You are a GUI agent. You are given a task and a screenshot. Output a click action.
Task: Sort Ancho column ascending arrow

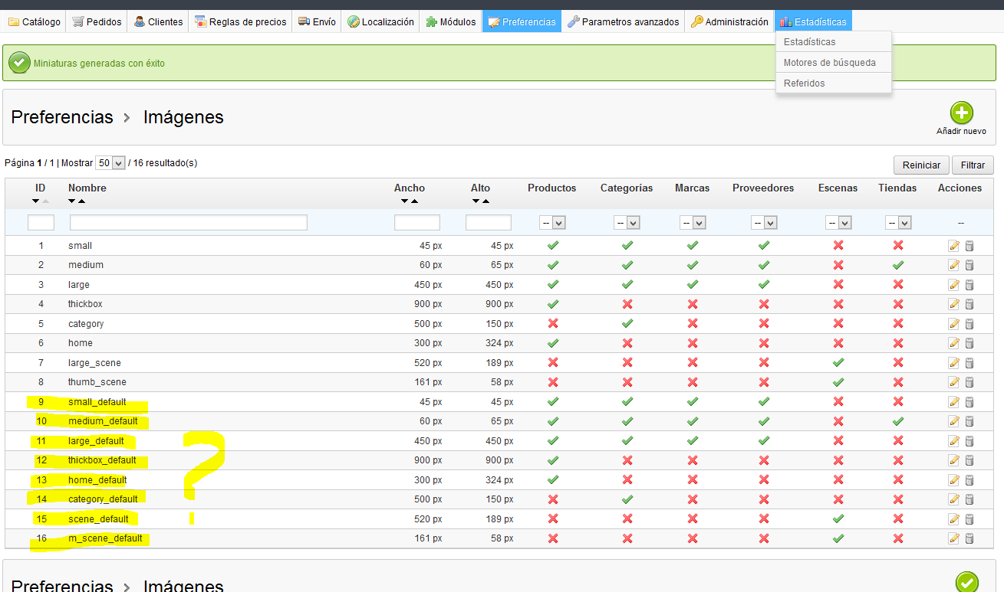(x=414, y=201)
